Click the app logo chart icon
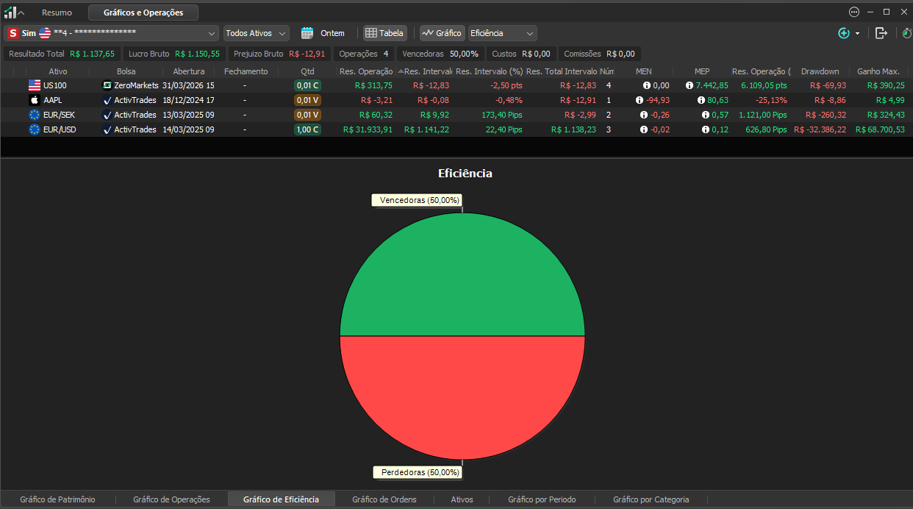This screenshot has height=509, width=913. (x=10, y=13)
